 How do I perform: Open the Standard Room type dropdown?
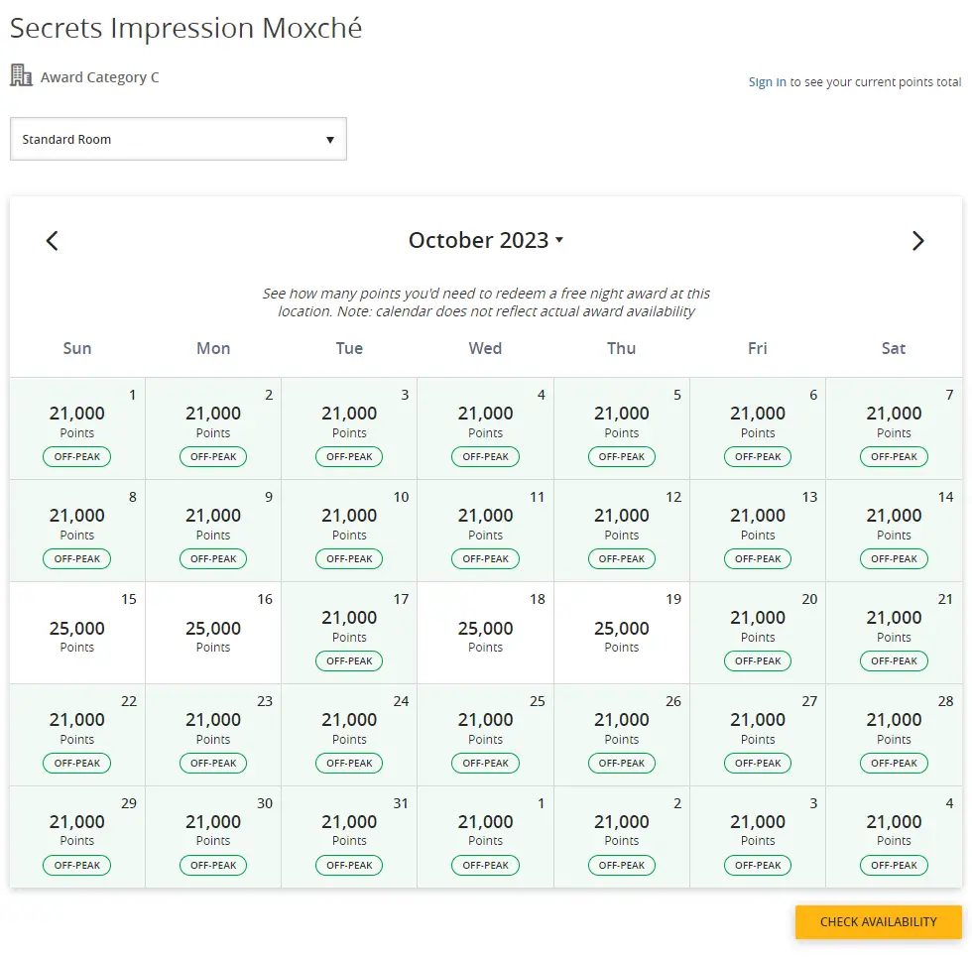coord(179,140)
